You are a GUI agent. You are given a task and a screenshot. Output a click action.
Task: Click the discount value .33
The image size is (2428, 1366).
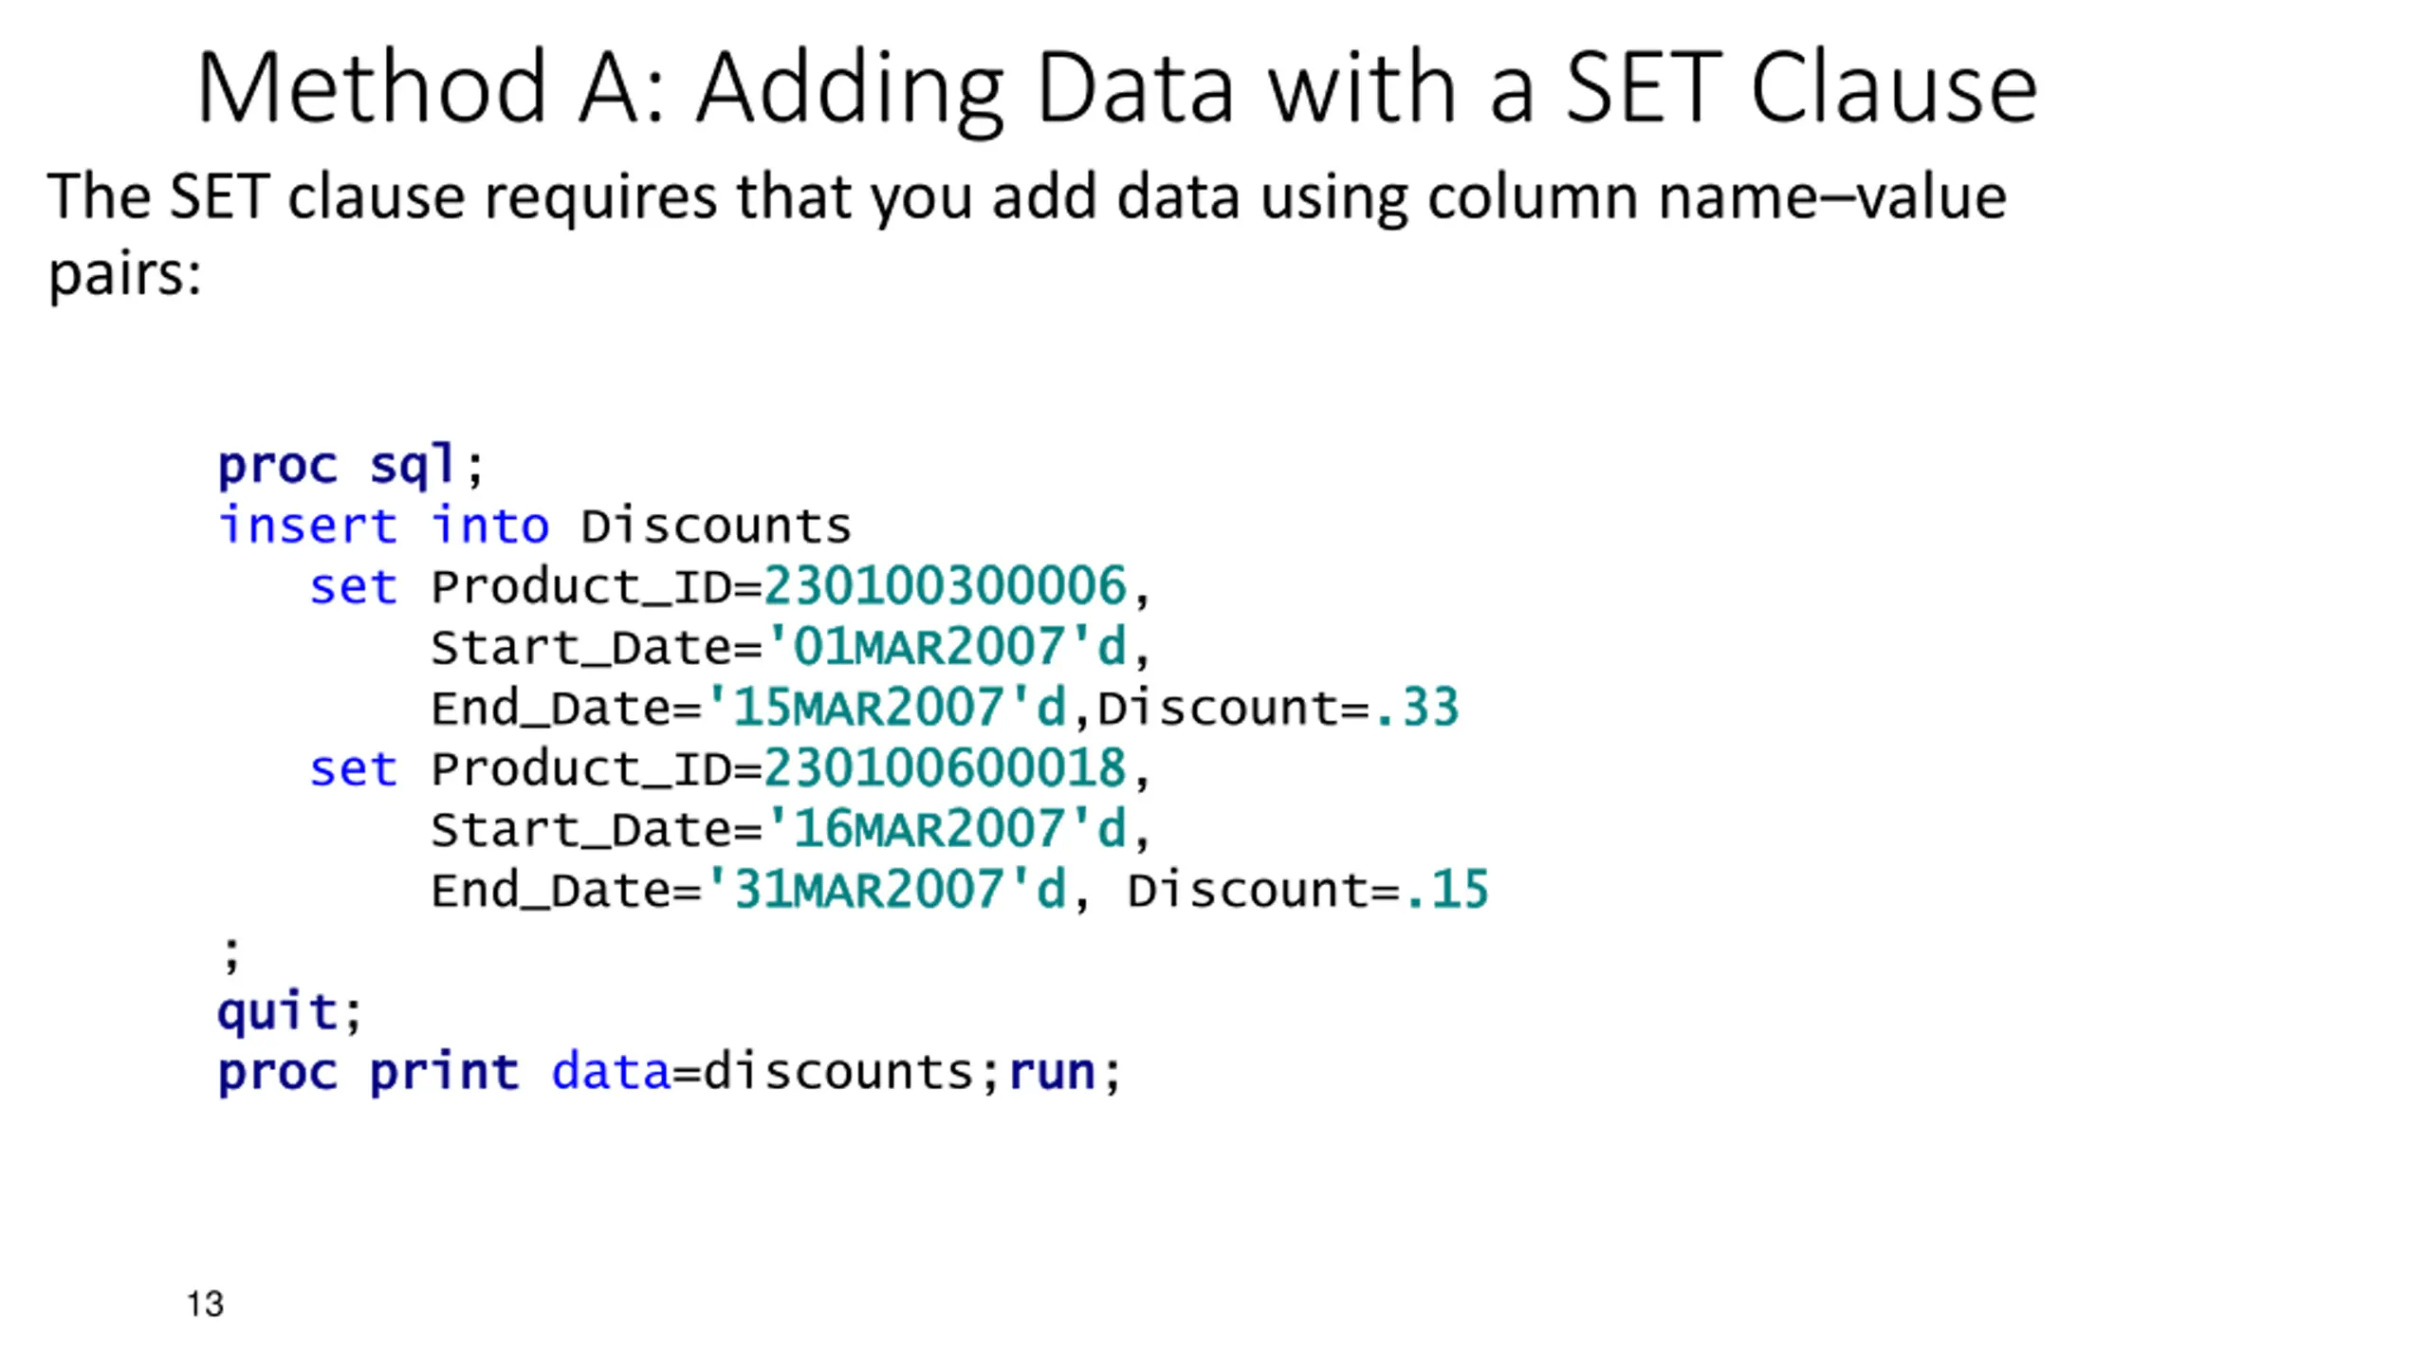[x=1416, y=708]
